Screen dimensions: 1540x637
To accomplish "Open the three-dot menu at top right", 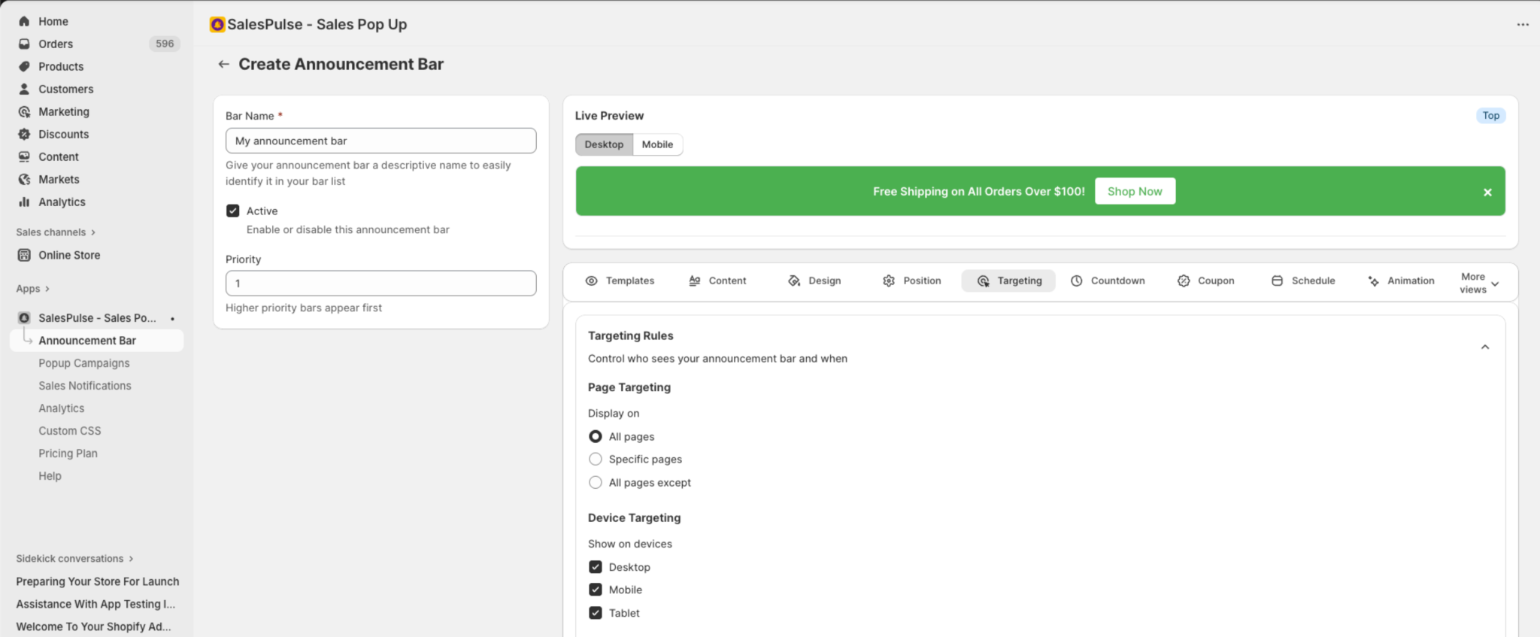I will [1523, 24].
